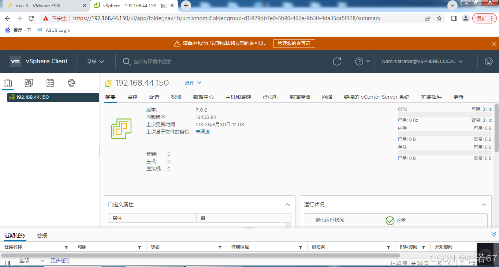This screenshot has width=499, height=267.
Task: Open the VMs and Templates inventory view
Action: coord(29,83)
